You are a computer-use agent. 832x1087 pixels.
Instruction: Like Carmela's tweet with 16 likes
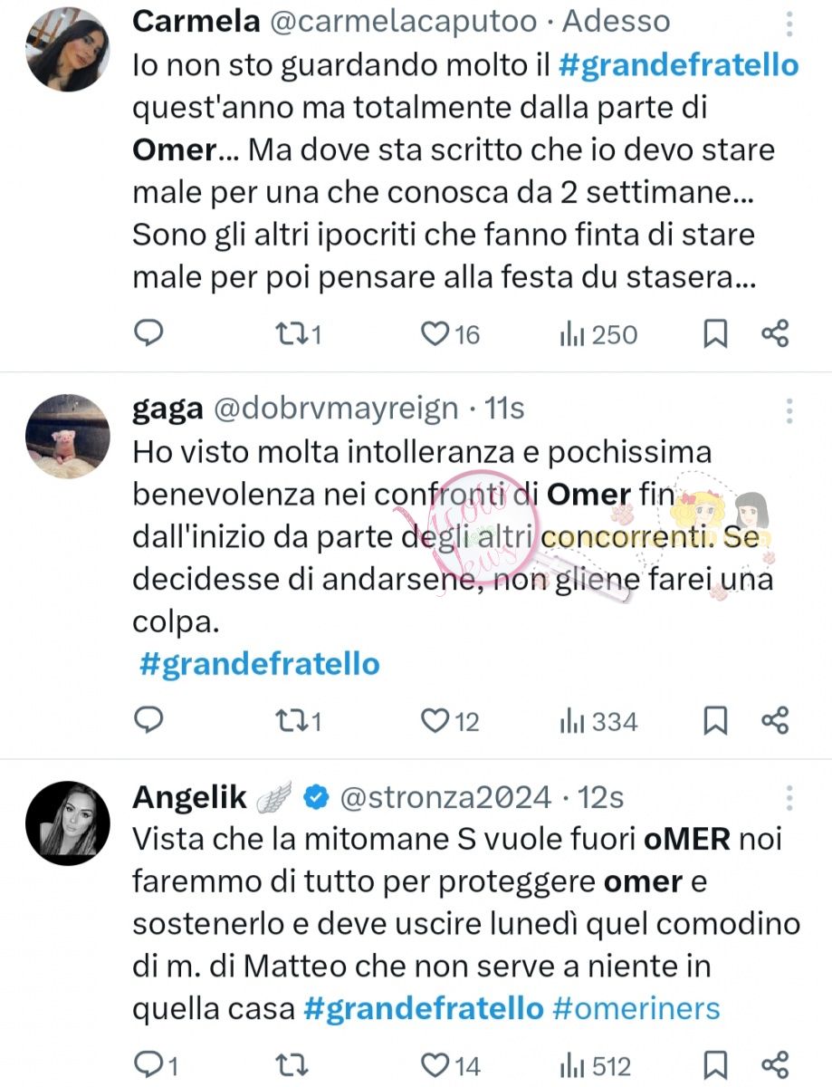[x=435, y=333]
